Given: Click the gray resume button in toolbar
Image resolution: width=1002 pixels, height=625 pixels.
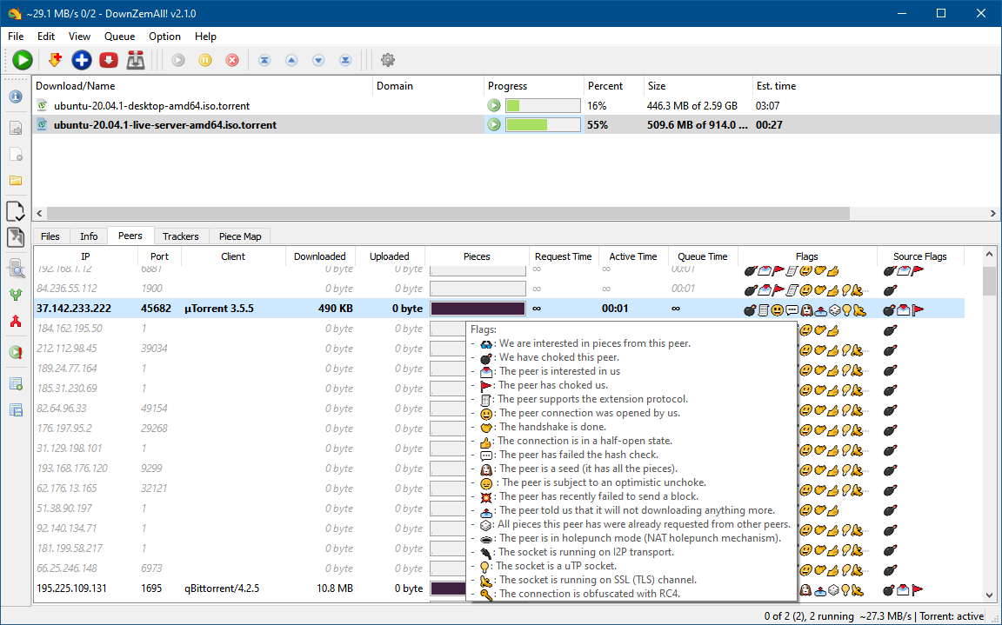Looking at the screenshot, I should (178, 60).
